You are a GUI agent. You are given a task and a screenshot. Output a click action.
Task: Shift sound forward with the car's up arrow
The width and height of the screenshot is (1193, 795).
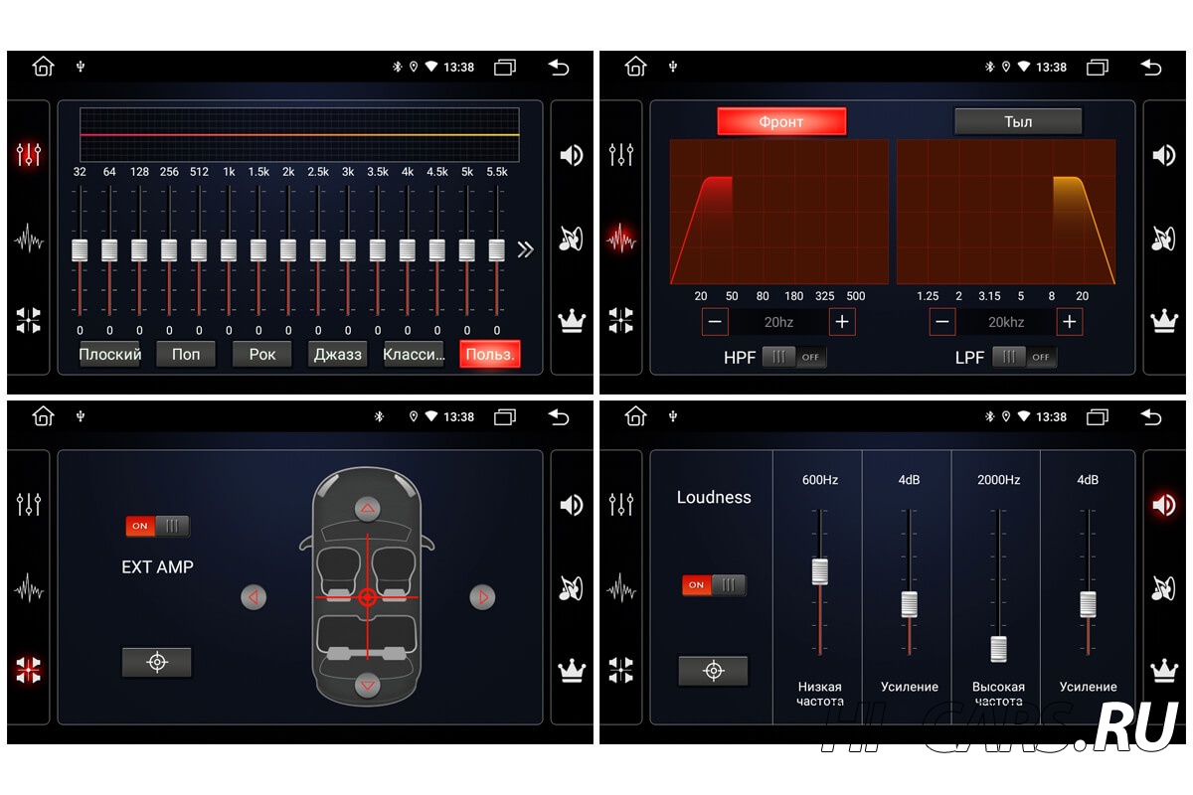tap(368, 510)
